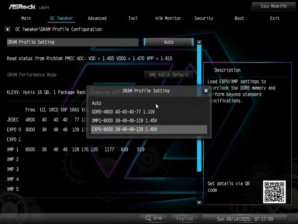Open the Boot tab
The width and height of the screenshot is (298, 224).
pos(239,18)
